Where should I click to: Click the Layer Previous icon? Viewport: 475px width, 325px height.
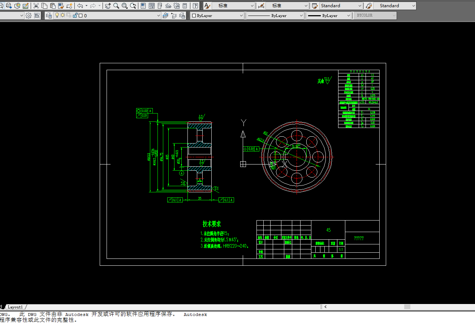[174, 16]
